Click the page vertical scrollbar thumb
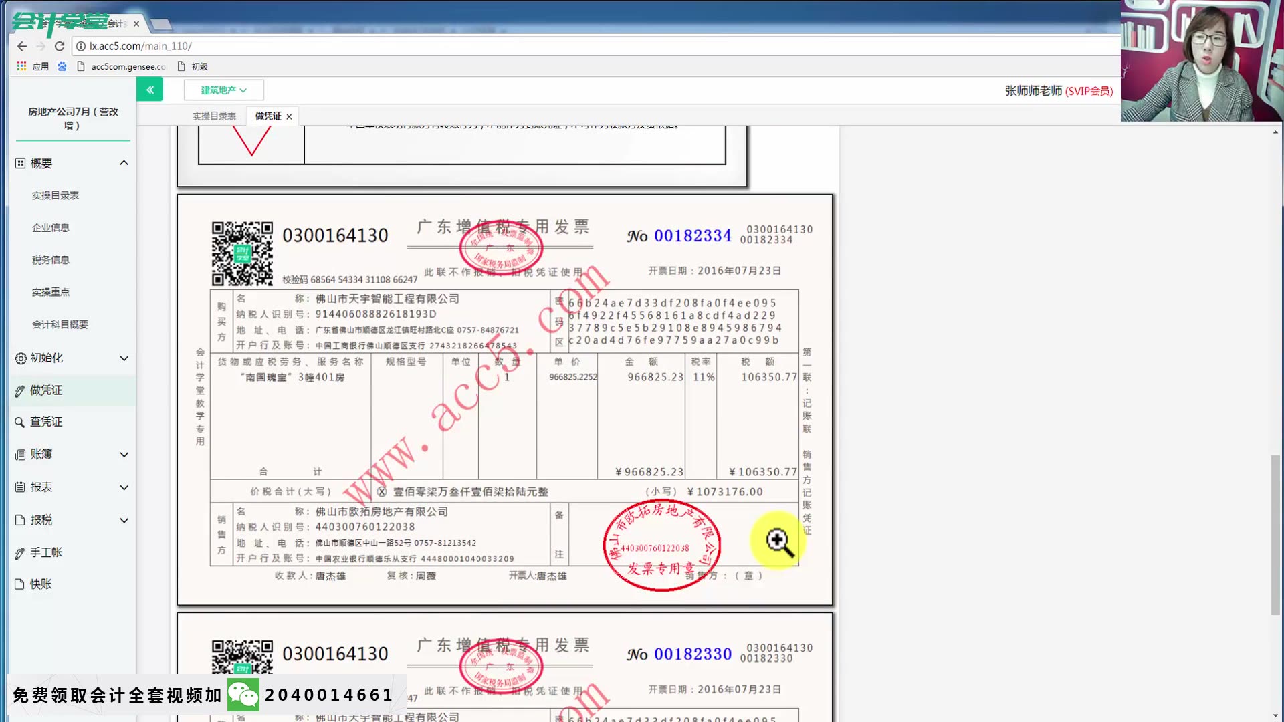This screenshot has height=722, width=1284. point(1275,535)
